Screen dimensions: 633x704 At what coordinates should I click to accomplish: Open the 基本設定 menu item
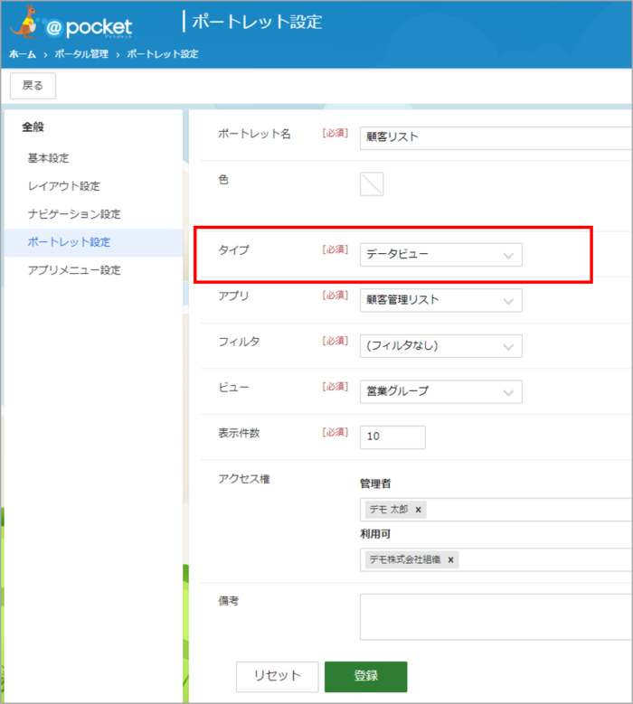(49, 158)
